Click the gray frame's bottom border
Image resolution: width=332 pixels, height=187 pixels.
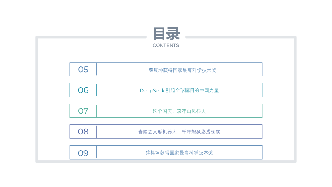click(x=166, y=161)
